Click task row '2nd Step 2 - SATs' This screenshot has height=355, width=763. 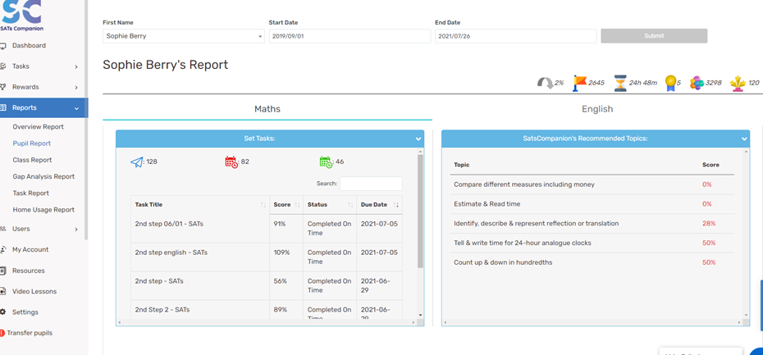coord(267,310)
